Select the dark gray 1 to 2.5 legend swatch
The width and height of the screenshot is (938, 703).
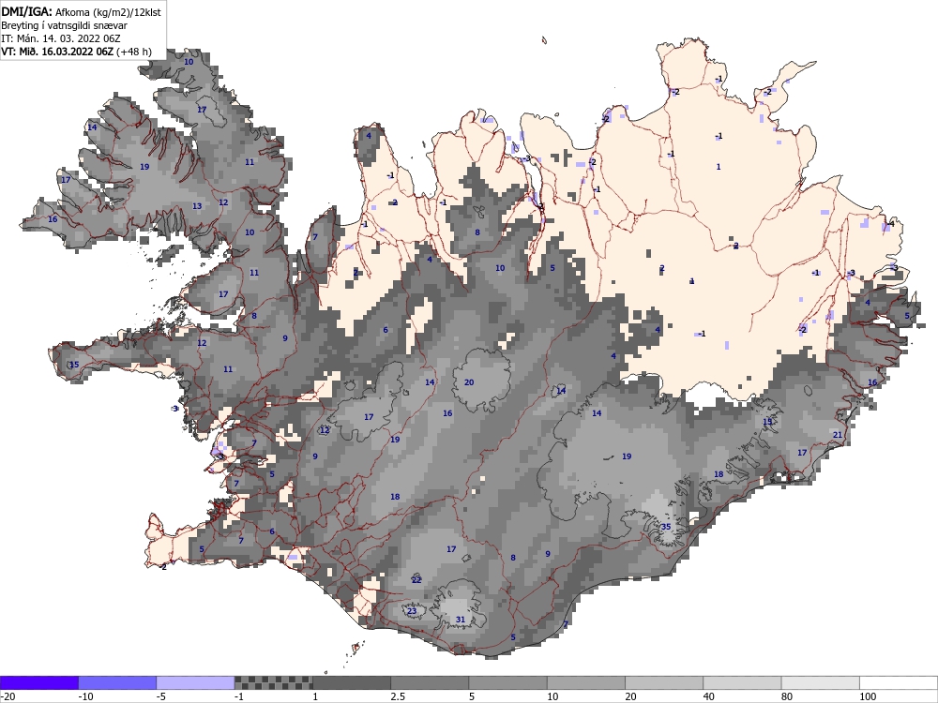352,682
